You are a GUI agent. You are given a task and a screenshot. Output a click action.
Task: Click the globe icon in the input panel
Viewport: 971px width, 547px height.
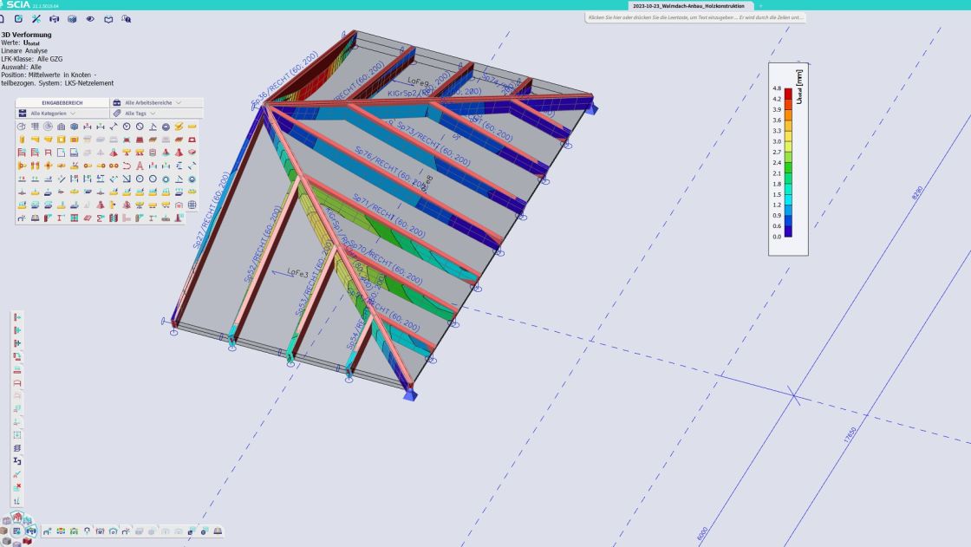pyautogui.click(x=192, y=205)
